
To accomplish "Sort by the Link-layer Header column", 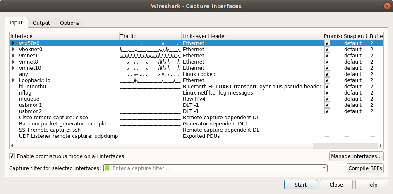I will (252, 36).
